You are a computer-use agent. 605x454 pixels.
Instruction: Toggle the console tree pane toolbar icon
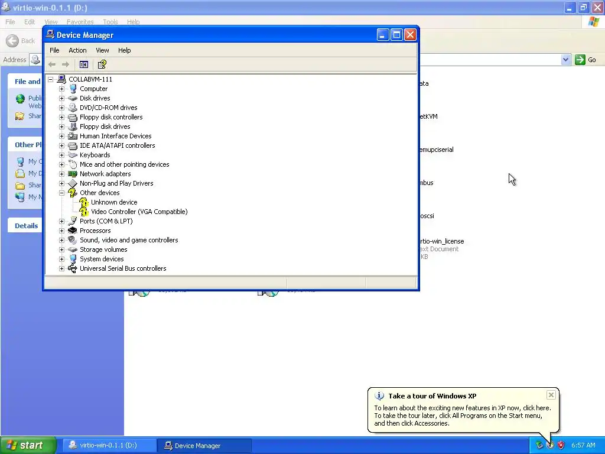coord(84,64)
